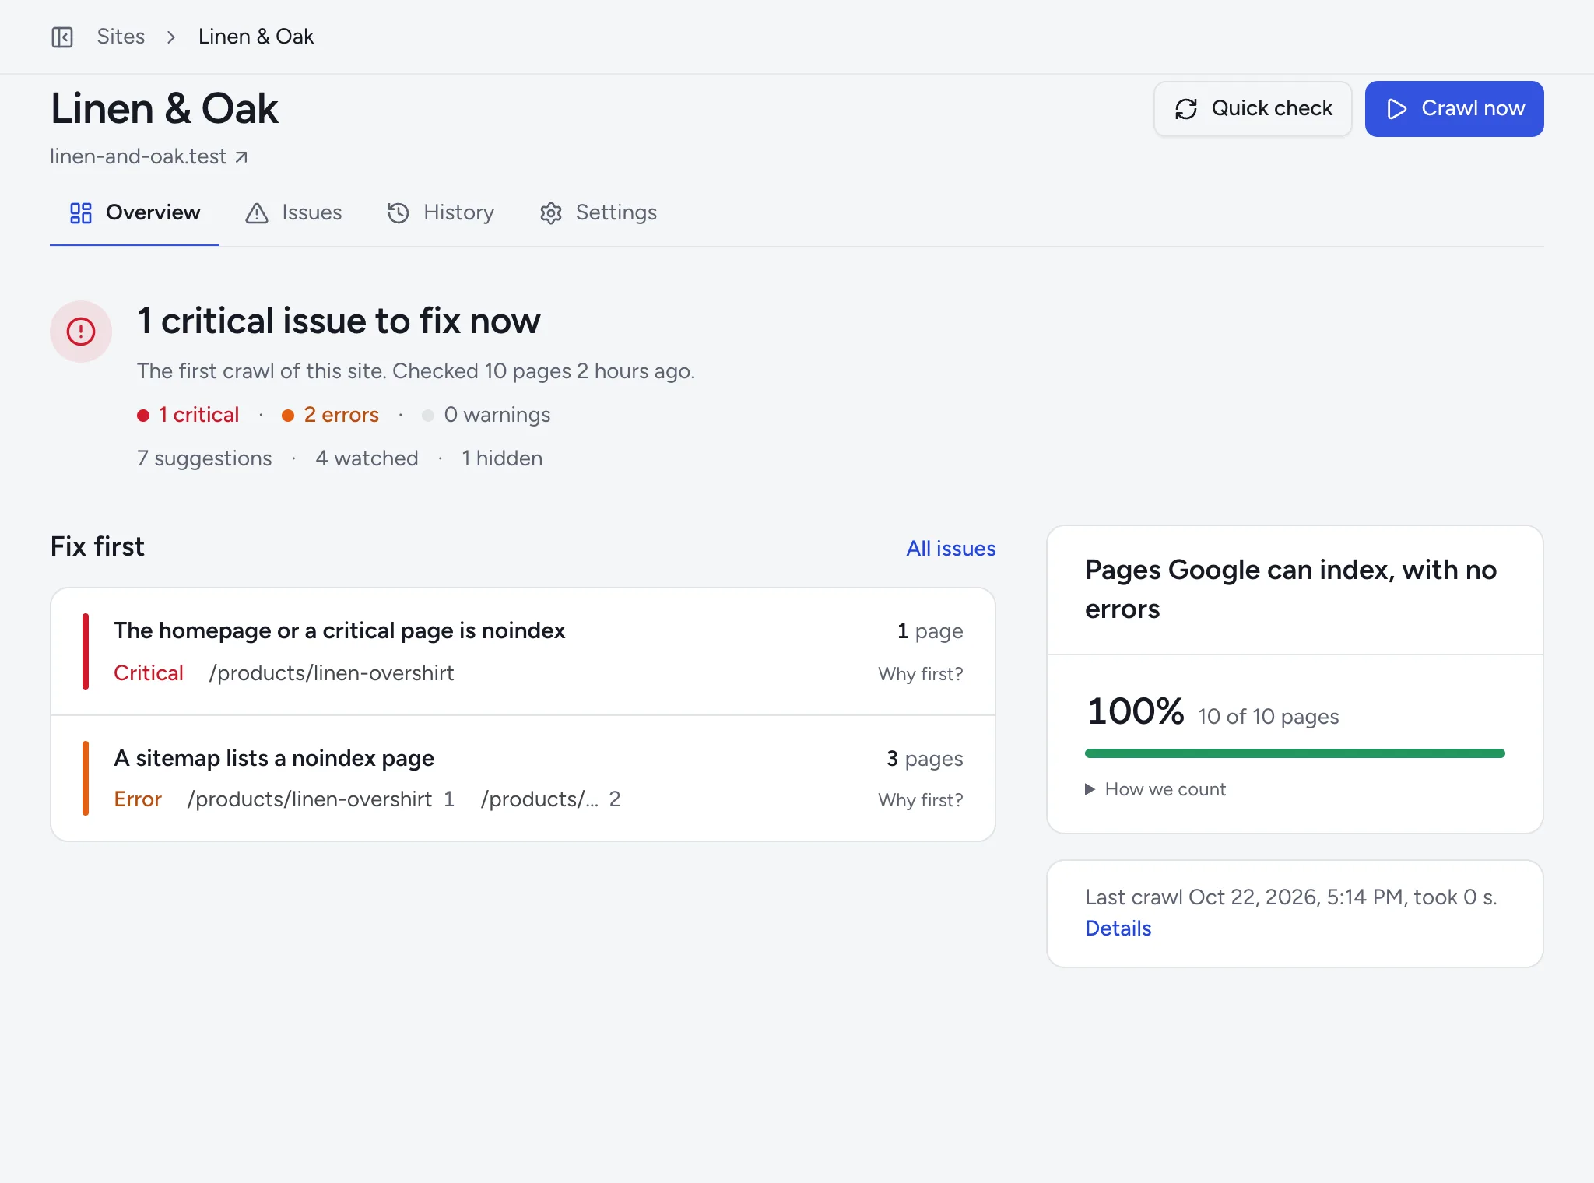Open the homepage noindex critical issue
Screen dimensions: 1594x1183
click(339, 630)
